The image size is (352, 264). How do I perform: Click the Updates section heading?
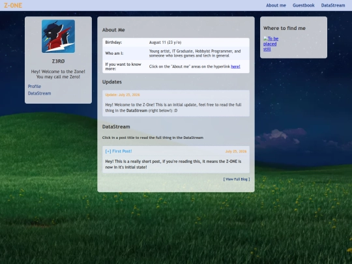tap(112, 81)
